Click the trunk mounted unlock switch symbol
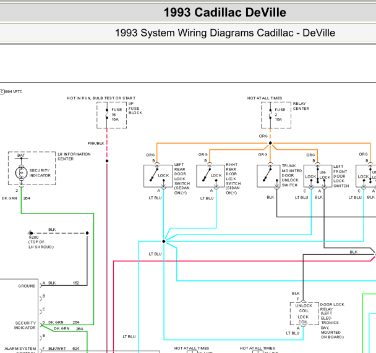This screenshot has width=376, height=353. click(268, 176)
